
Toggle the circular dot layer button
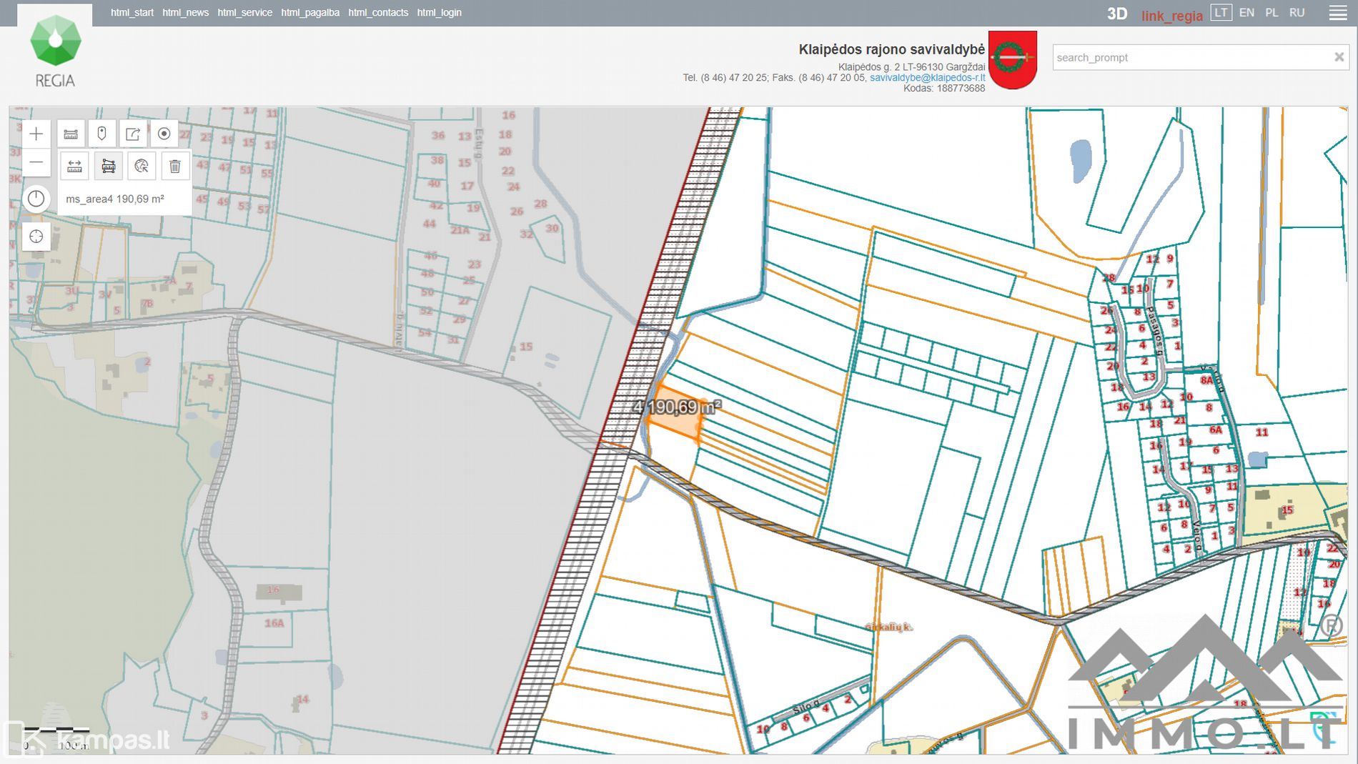[x=164, y=134]
